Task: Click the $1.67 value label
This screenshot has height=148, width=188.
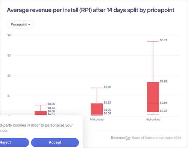Action: [x=164, y=82]
